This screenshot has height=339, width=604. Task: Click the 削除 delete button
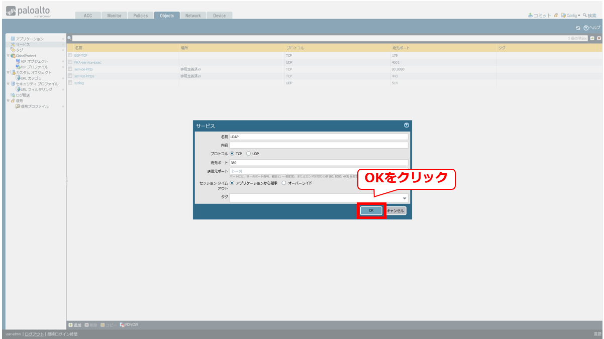click(x=91, y=325)
